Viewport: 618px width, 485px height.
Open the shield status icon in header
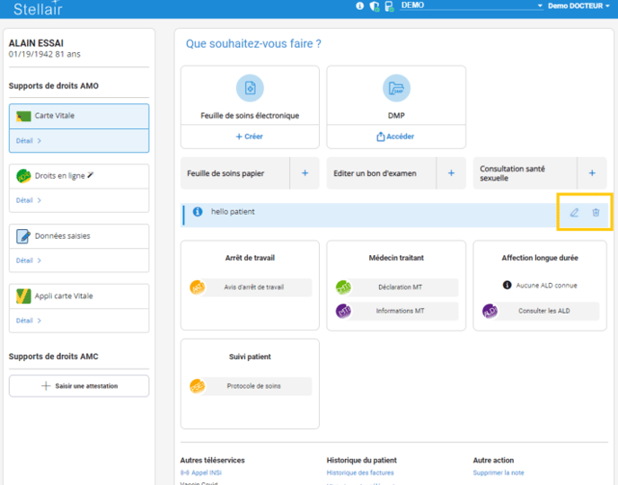[x=375, y=5]
